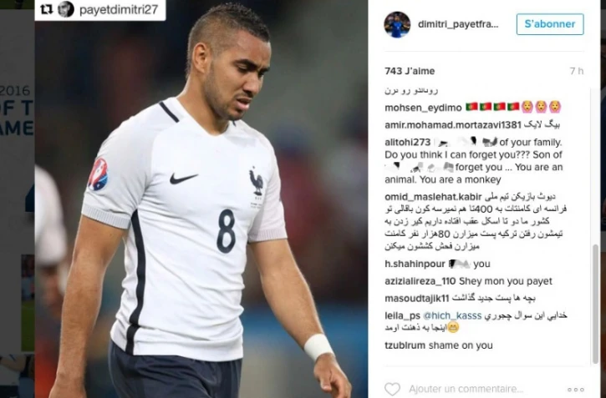Open mohsen_eydimo commenter profile
Viewport: 606px width, 398px height.
coord(423,108)
